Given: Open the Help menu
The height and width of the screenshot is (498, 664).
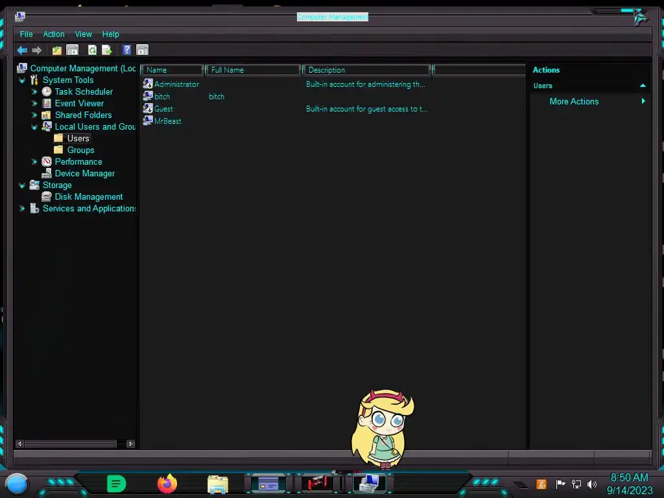Looking at the screenshot, I should click(x=110, y=34).
